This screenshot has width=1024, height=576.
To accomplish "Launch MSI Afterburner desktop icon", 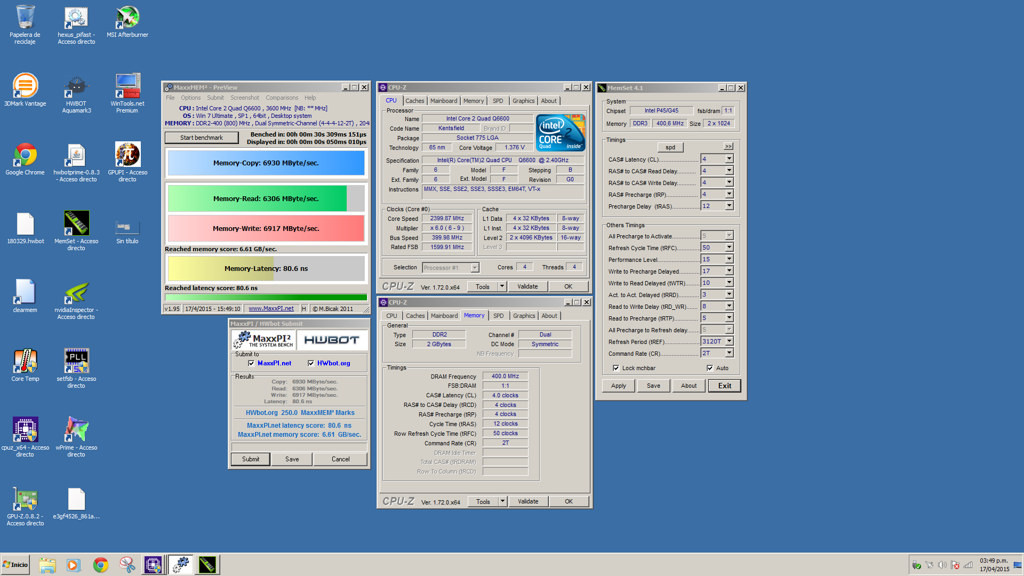I will [127, 22].
